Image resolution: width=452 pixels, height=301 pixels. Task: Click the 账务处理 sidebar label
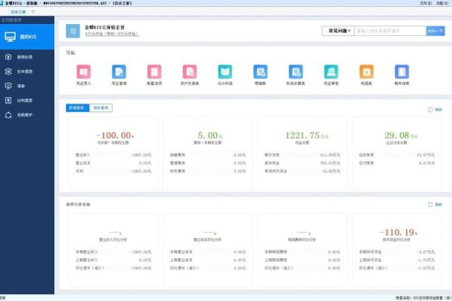pos(25,57)
